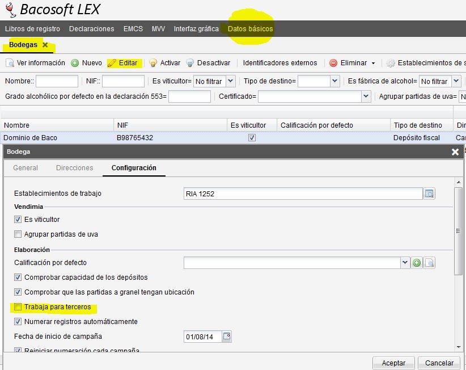The height and width of the screenshot is (370, 466).
Task: Click the red Eliminar minus icon
Action: pos(333,63)
